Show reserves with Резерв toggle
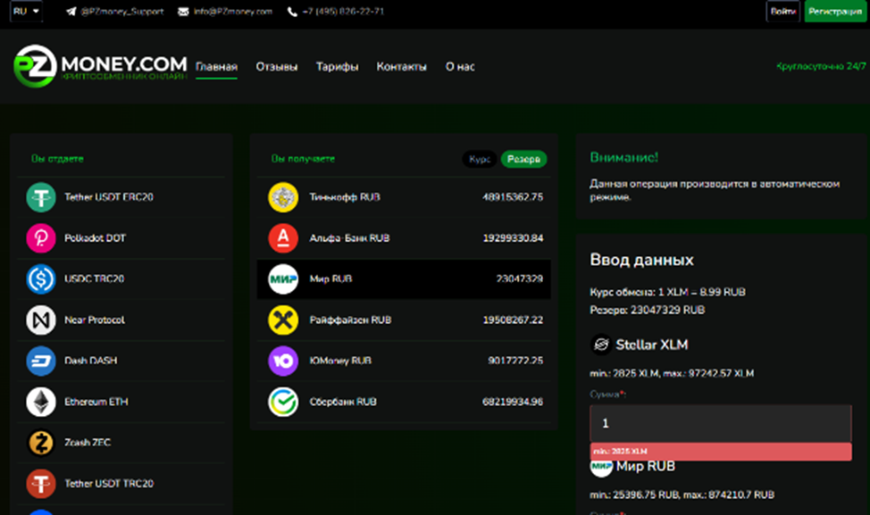 pos(523,159)
